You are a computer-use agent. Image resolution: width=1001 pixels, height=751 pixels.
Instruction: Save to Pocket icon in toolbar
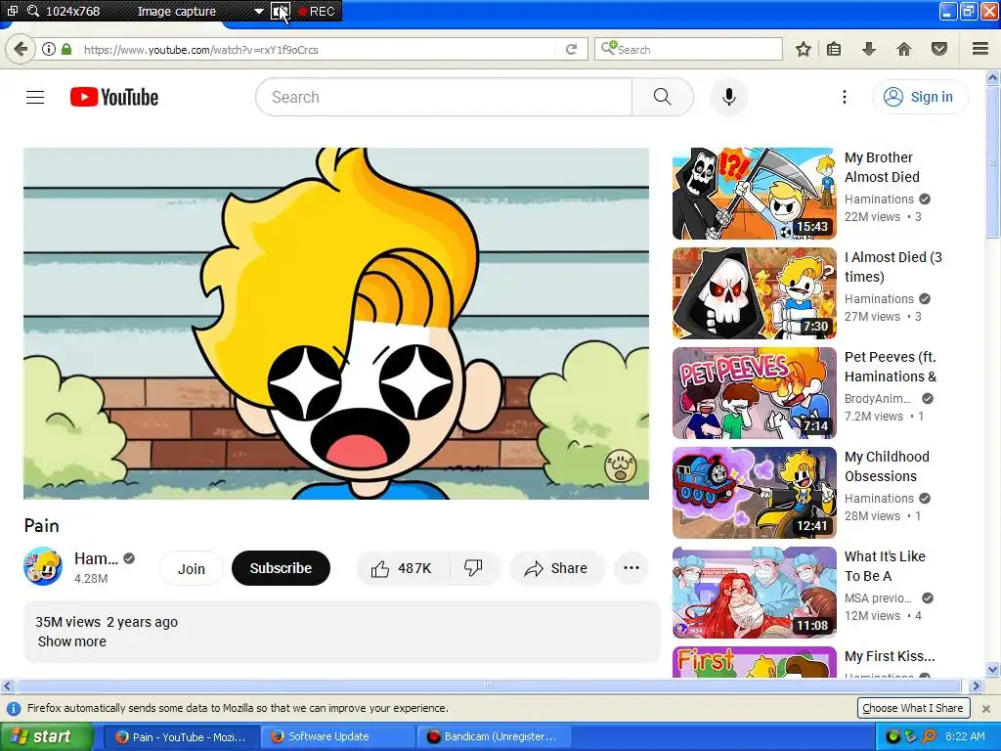[x=939, y=49]
